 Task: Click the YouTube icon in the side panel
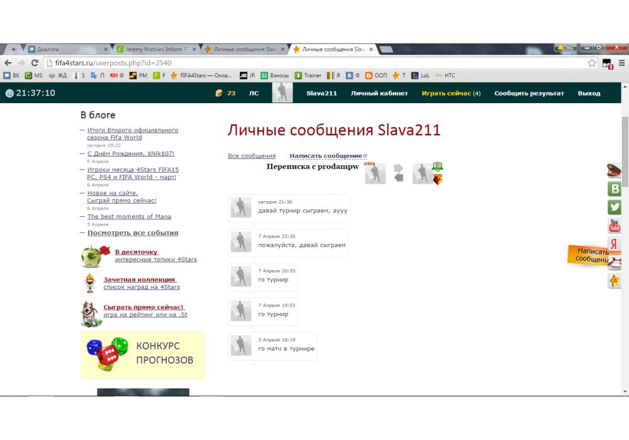click(x=615, y=226)
